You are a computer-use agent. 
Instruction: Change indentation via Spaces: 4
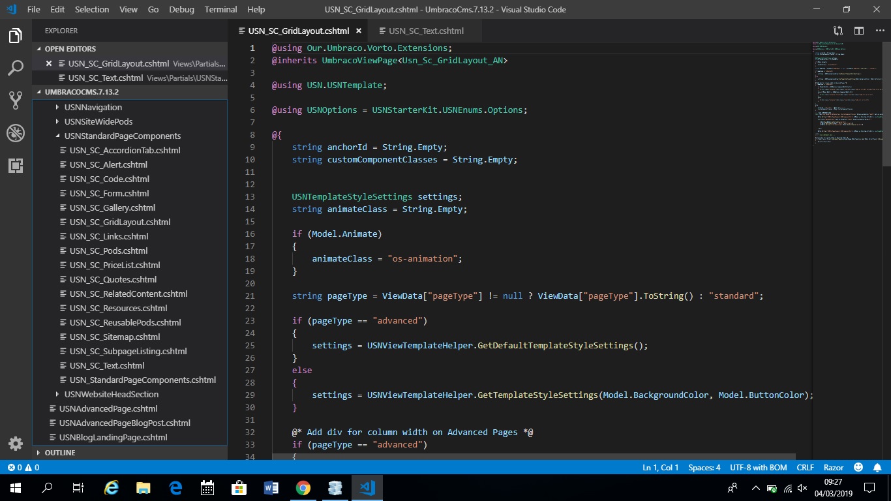(704, 468)
